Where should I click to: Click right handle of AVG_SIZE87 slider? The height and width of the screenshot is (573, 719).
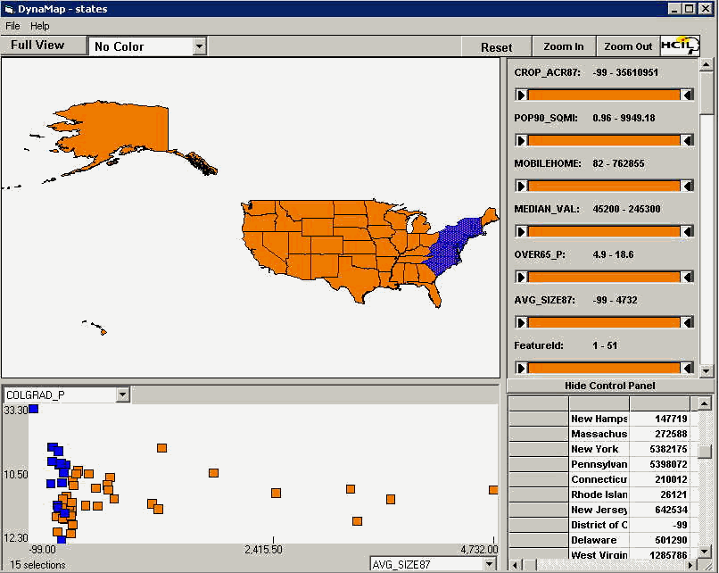coord(687,322)
